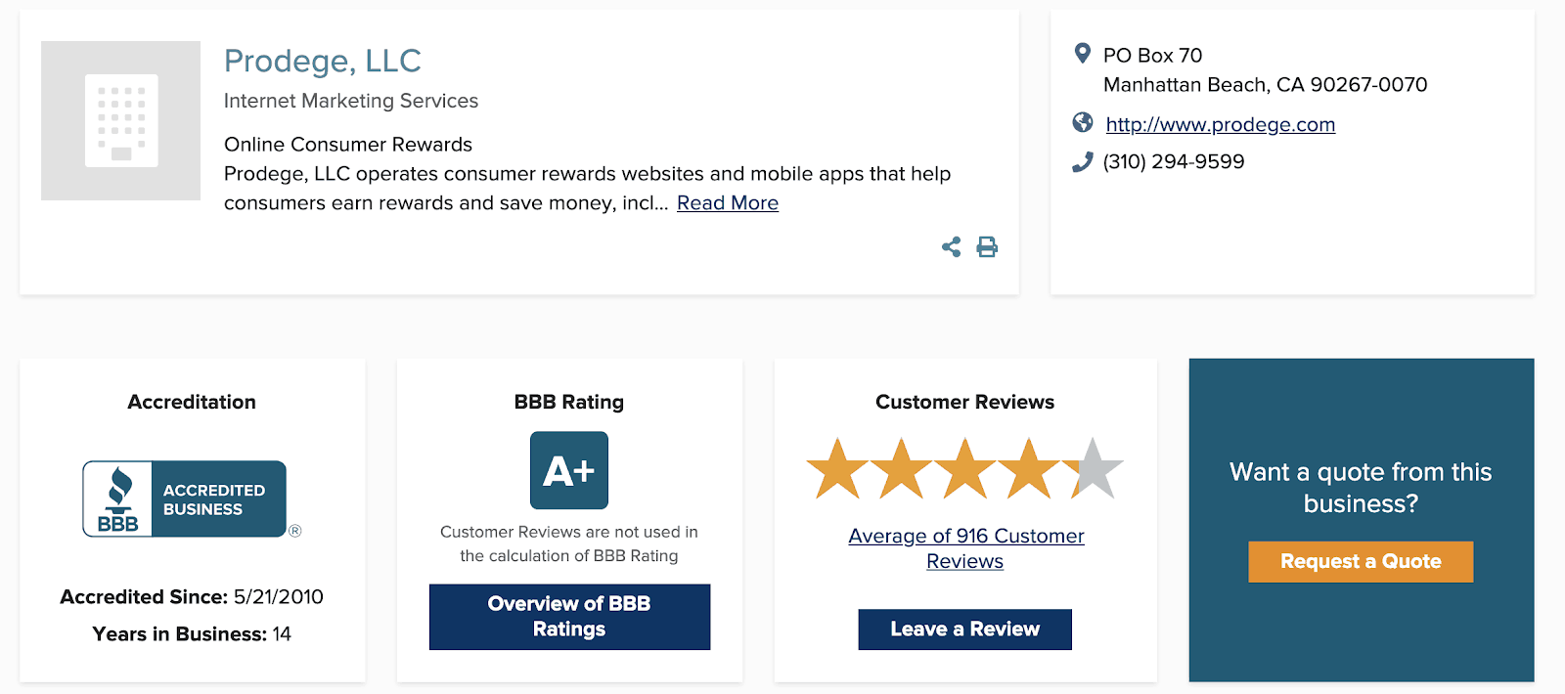Screen dimensions: 1565x694
Task: Click the BBB Accredited Business badge
Action: click(184, 499)
